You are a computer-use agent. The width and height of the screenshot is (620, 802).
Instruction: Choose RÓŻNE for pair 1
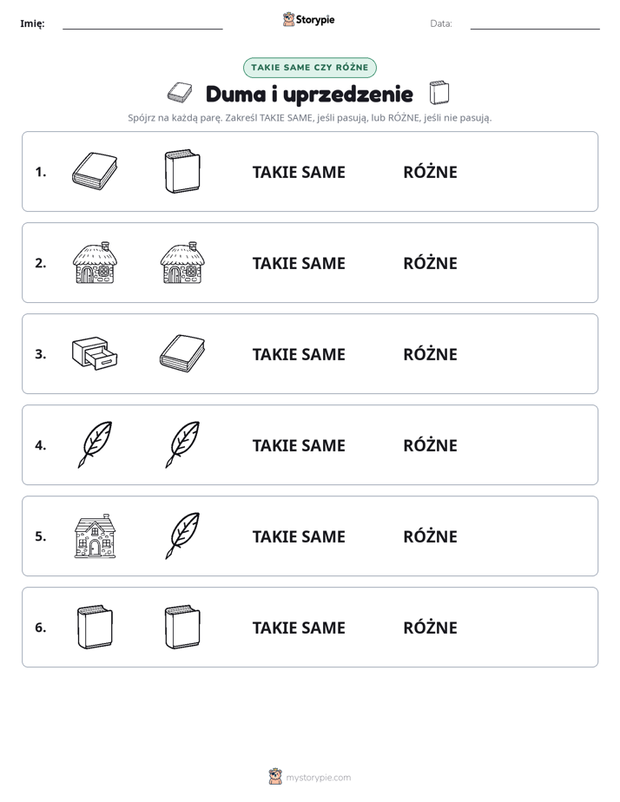430,173
